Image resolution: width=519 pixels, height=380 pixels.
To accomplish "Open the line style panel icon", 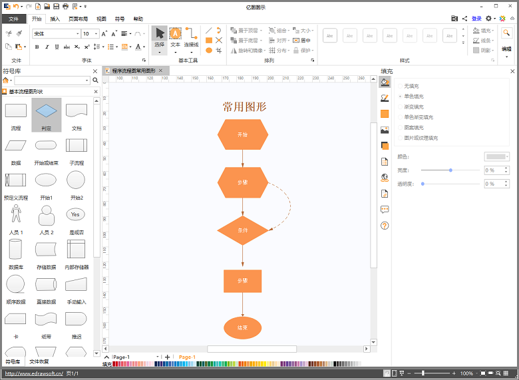I will (x=385, y=98).
